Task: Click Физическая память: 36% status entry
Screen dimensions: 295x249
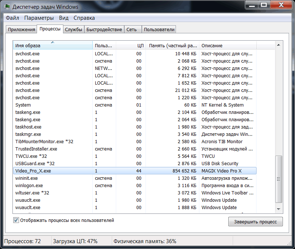Action: (145, 241)
